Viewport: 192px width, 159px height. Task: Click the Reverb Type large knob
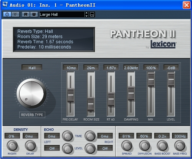[32, 93]
